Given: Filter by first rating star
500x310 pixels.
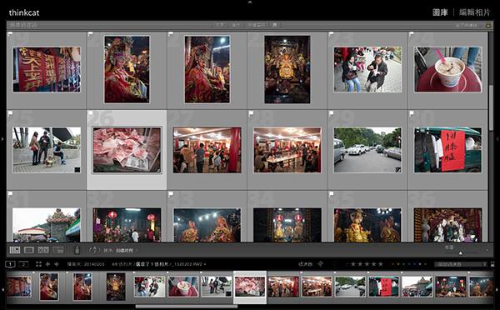Looking at the screenshot, I should [x=353, y=264].
